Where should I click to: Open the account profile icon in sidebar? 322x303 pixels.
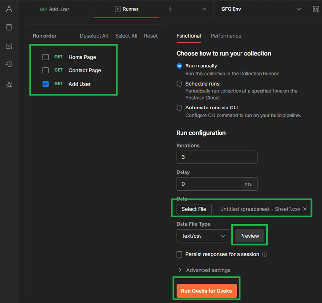(x=9, y=8)
